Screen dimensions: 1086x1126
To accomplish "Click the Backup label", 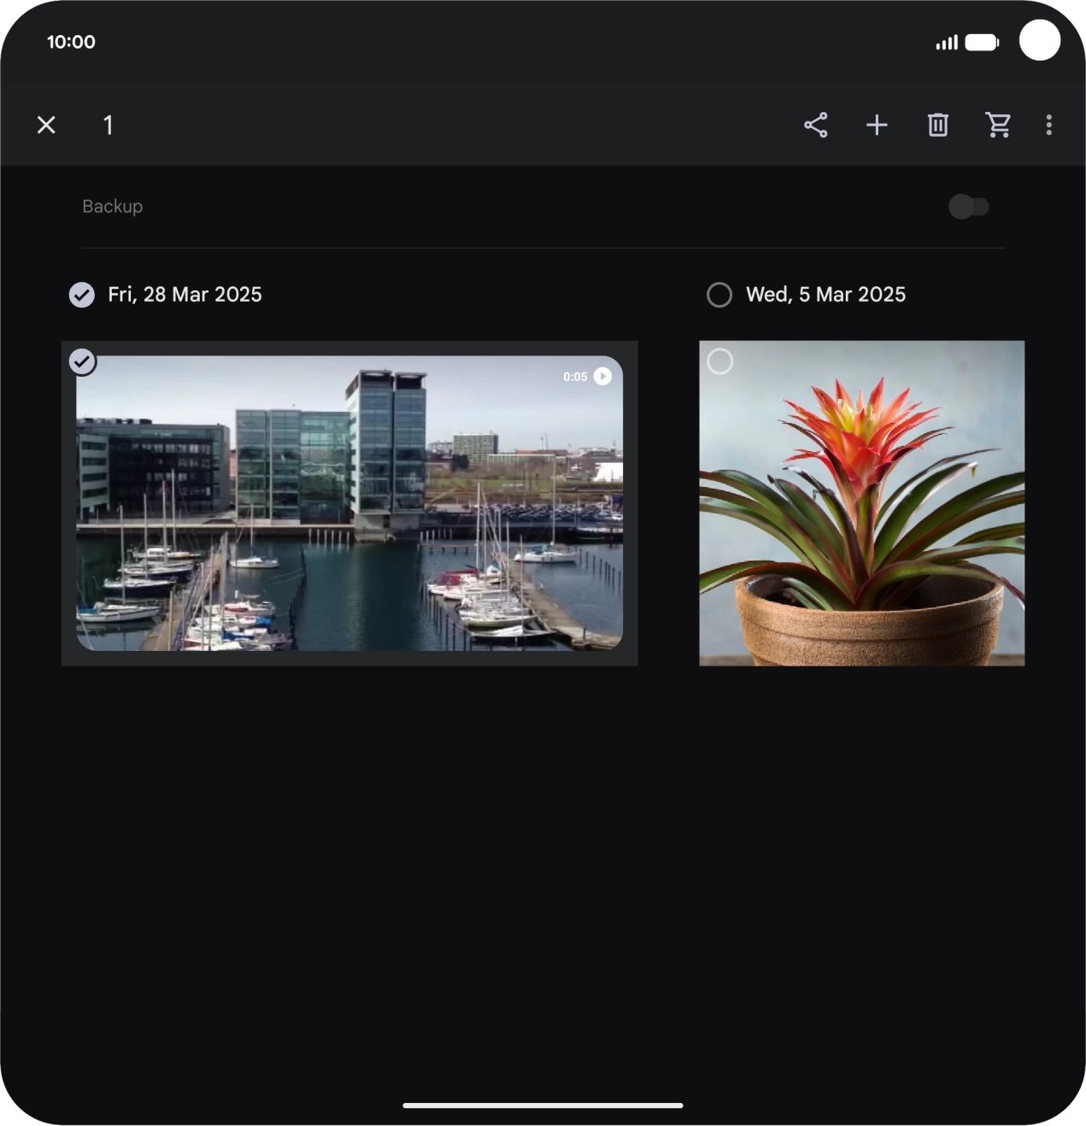I will [112, 207].
